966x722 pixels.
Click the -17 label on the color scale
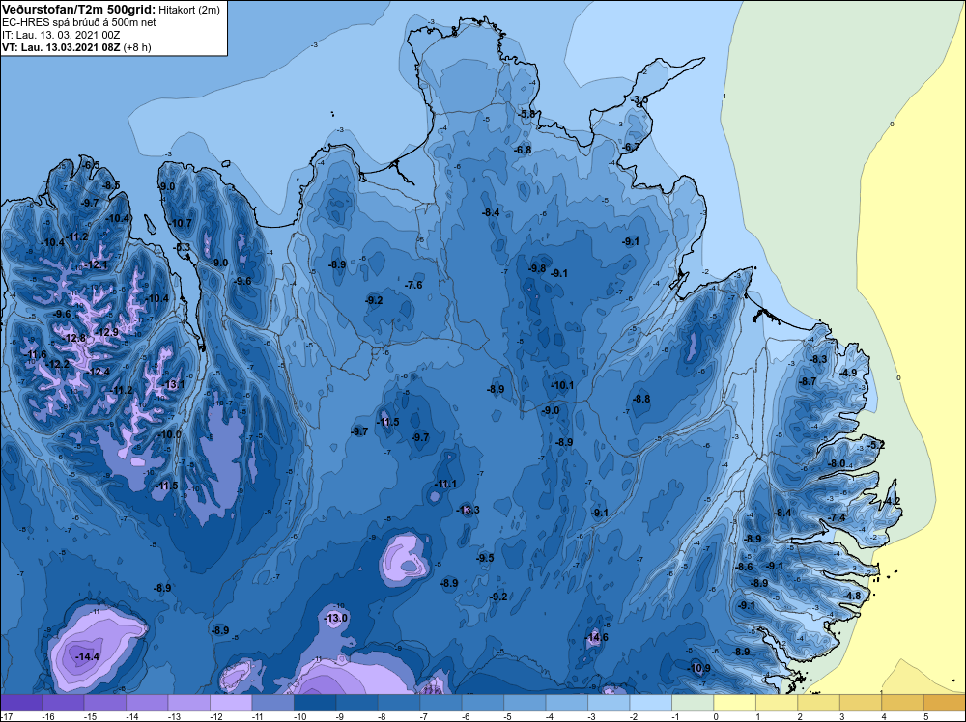tap(6, 716)
